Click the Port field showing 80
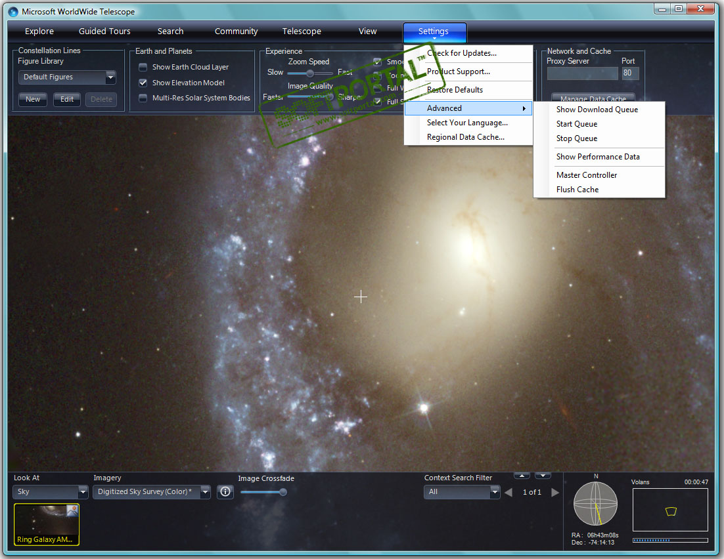This screenshot has height=559, width=724. point(630,73)
